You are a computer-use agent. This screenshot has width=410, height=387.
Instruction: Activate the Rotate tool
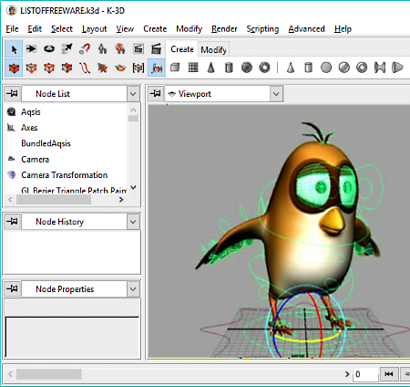tap(49, 49)
